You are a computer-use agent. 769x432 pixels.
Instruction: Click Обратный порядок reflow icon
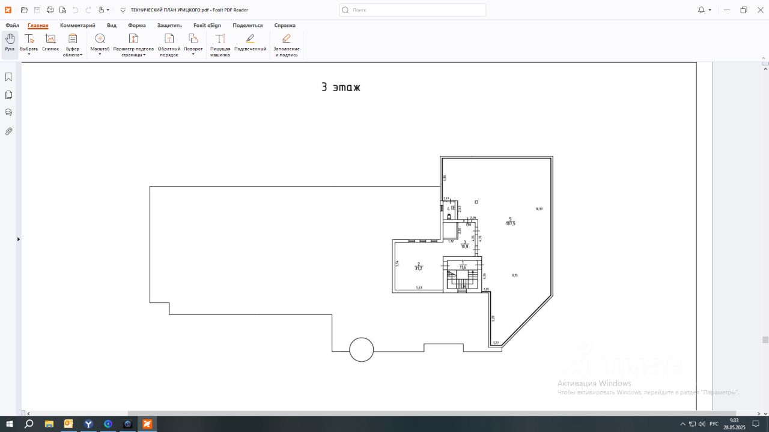click(169, 43)
